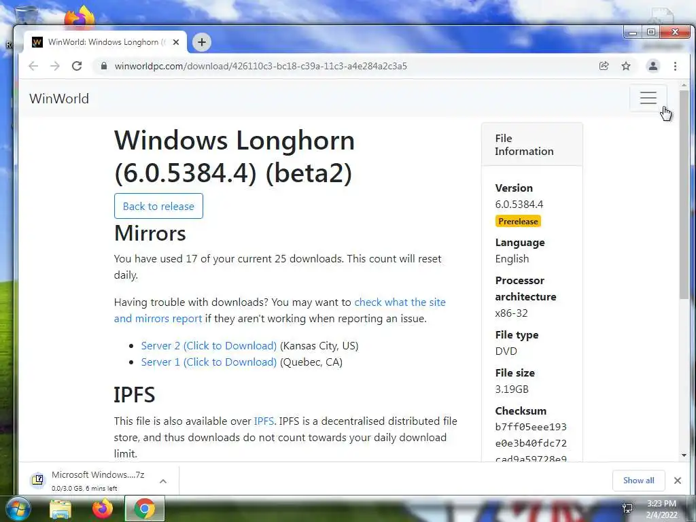Select the WinWorld: Windows Longhorn tab
Image resolution: width=696 pixels, height=522 pixels.
(105, 42)
